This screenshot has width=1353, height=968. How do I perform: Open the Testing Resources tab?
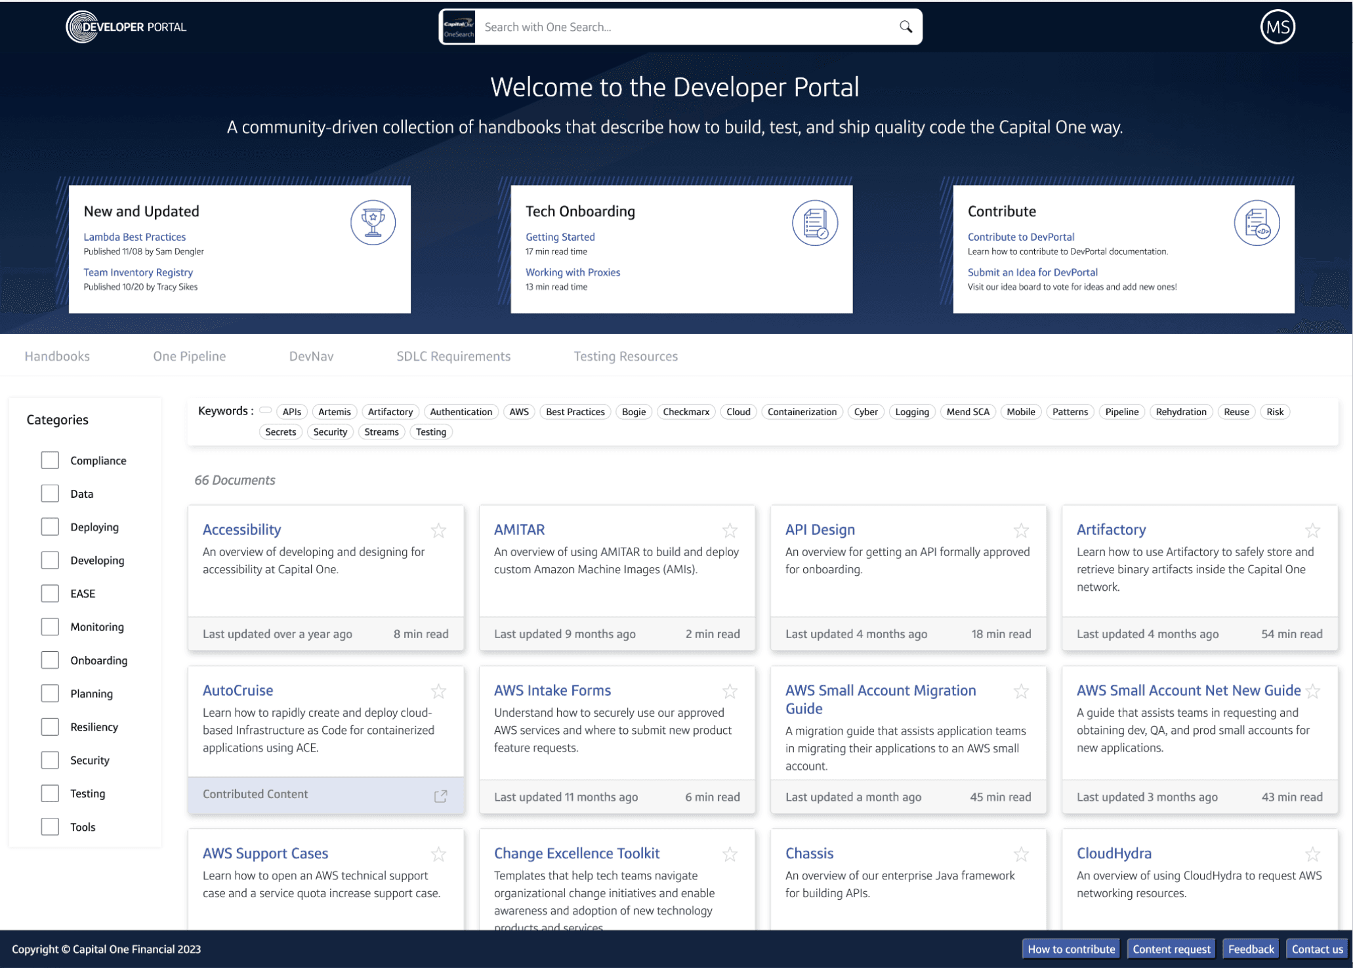pos(625,356)
